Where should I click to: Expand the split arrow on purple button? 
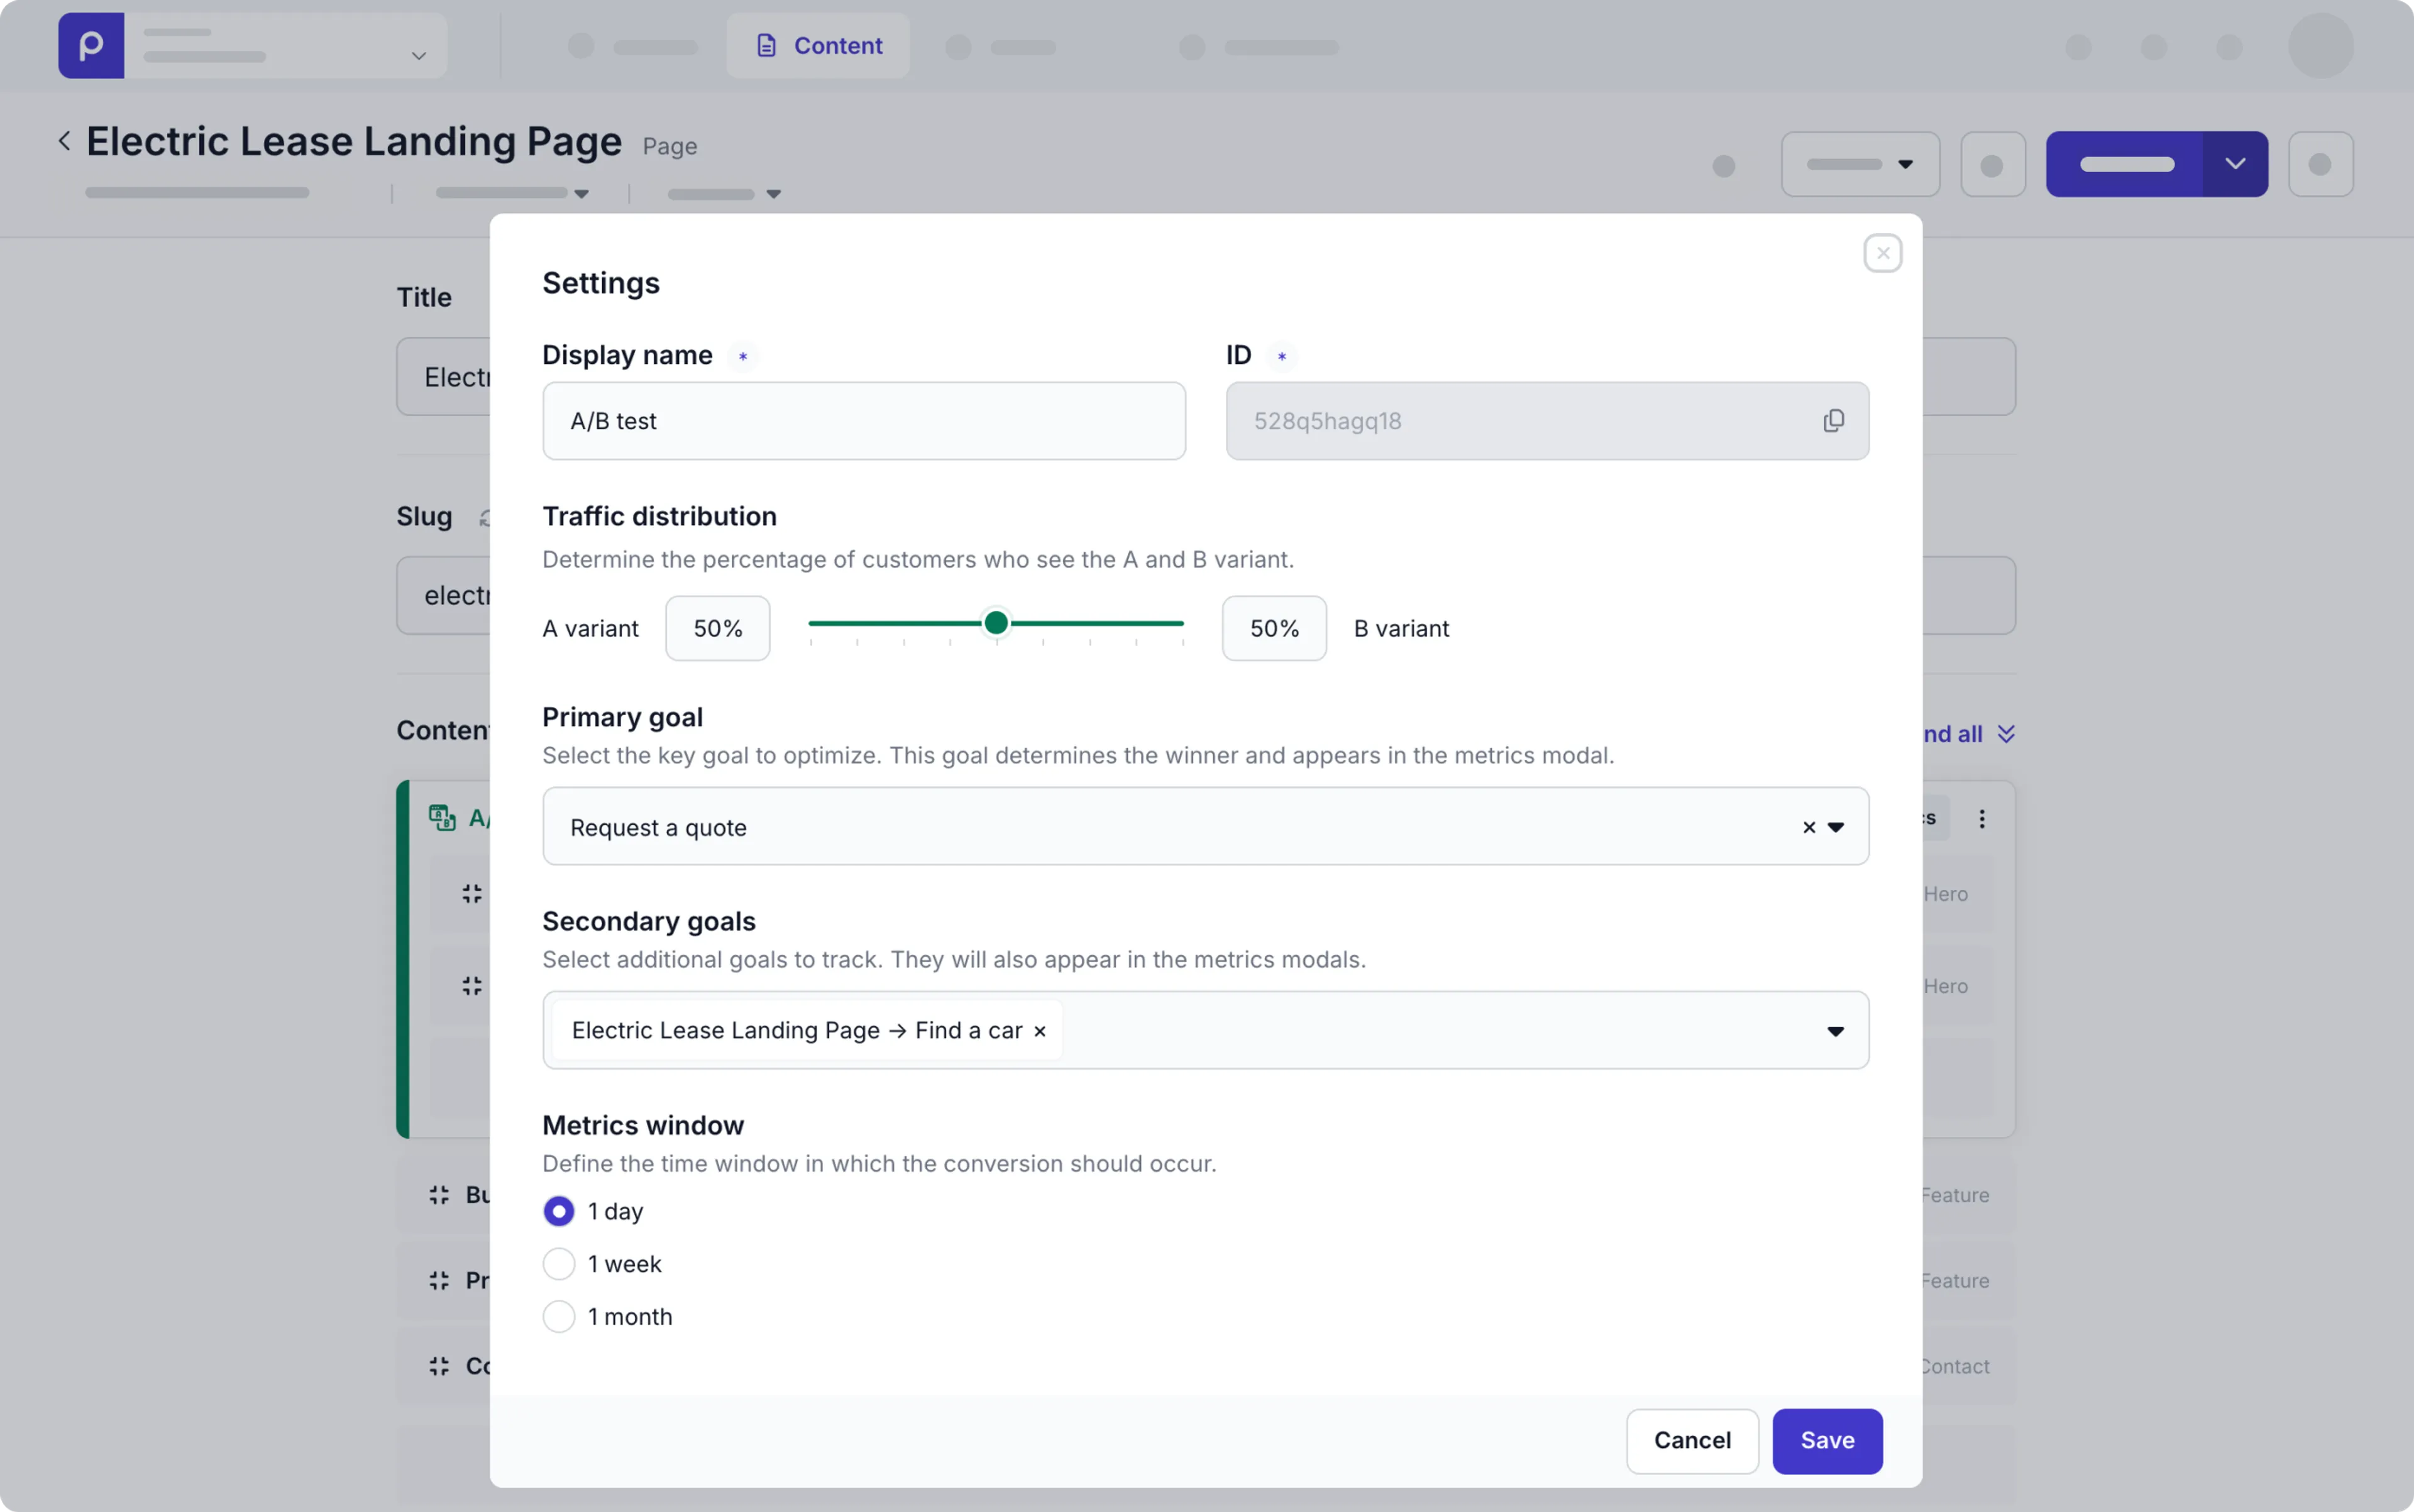coord(2234,164)
